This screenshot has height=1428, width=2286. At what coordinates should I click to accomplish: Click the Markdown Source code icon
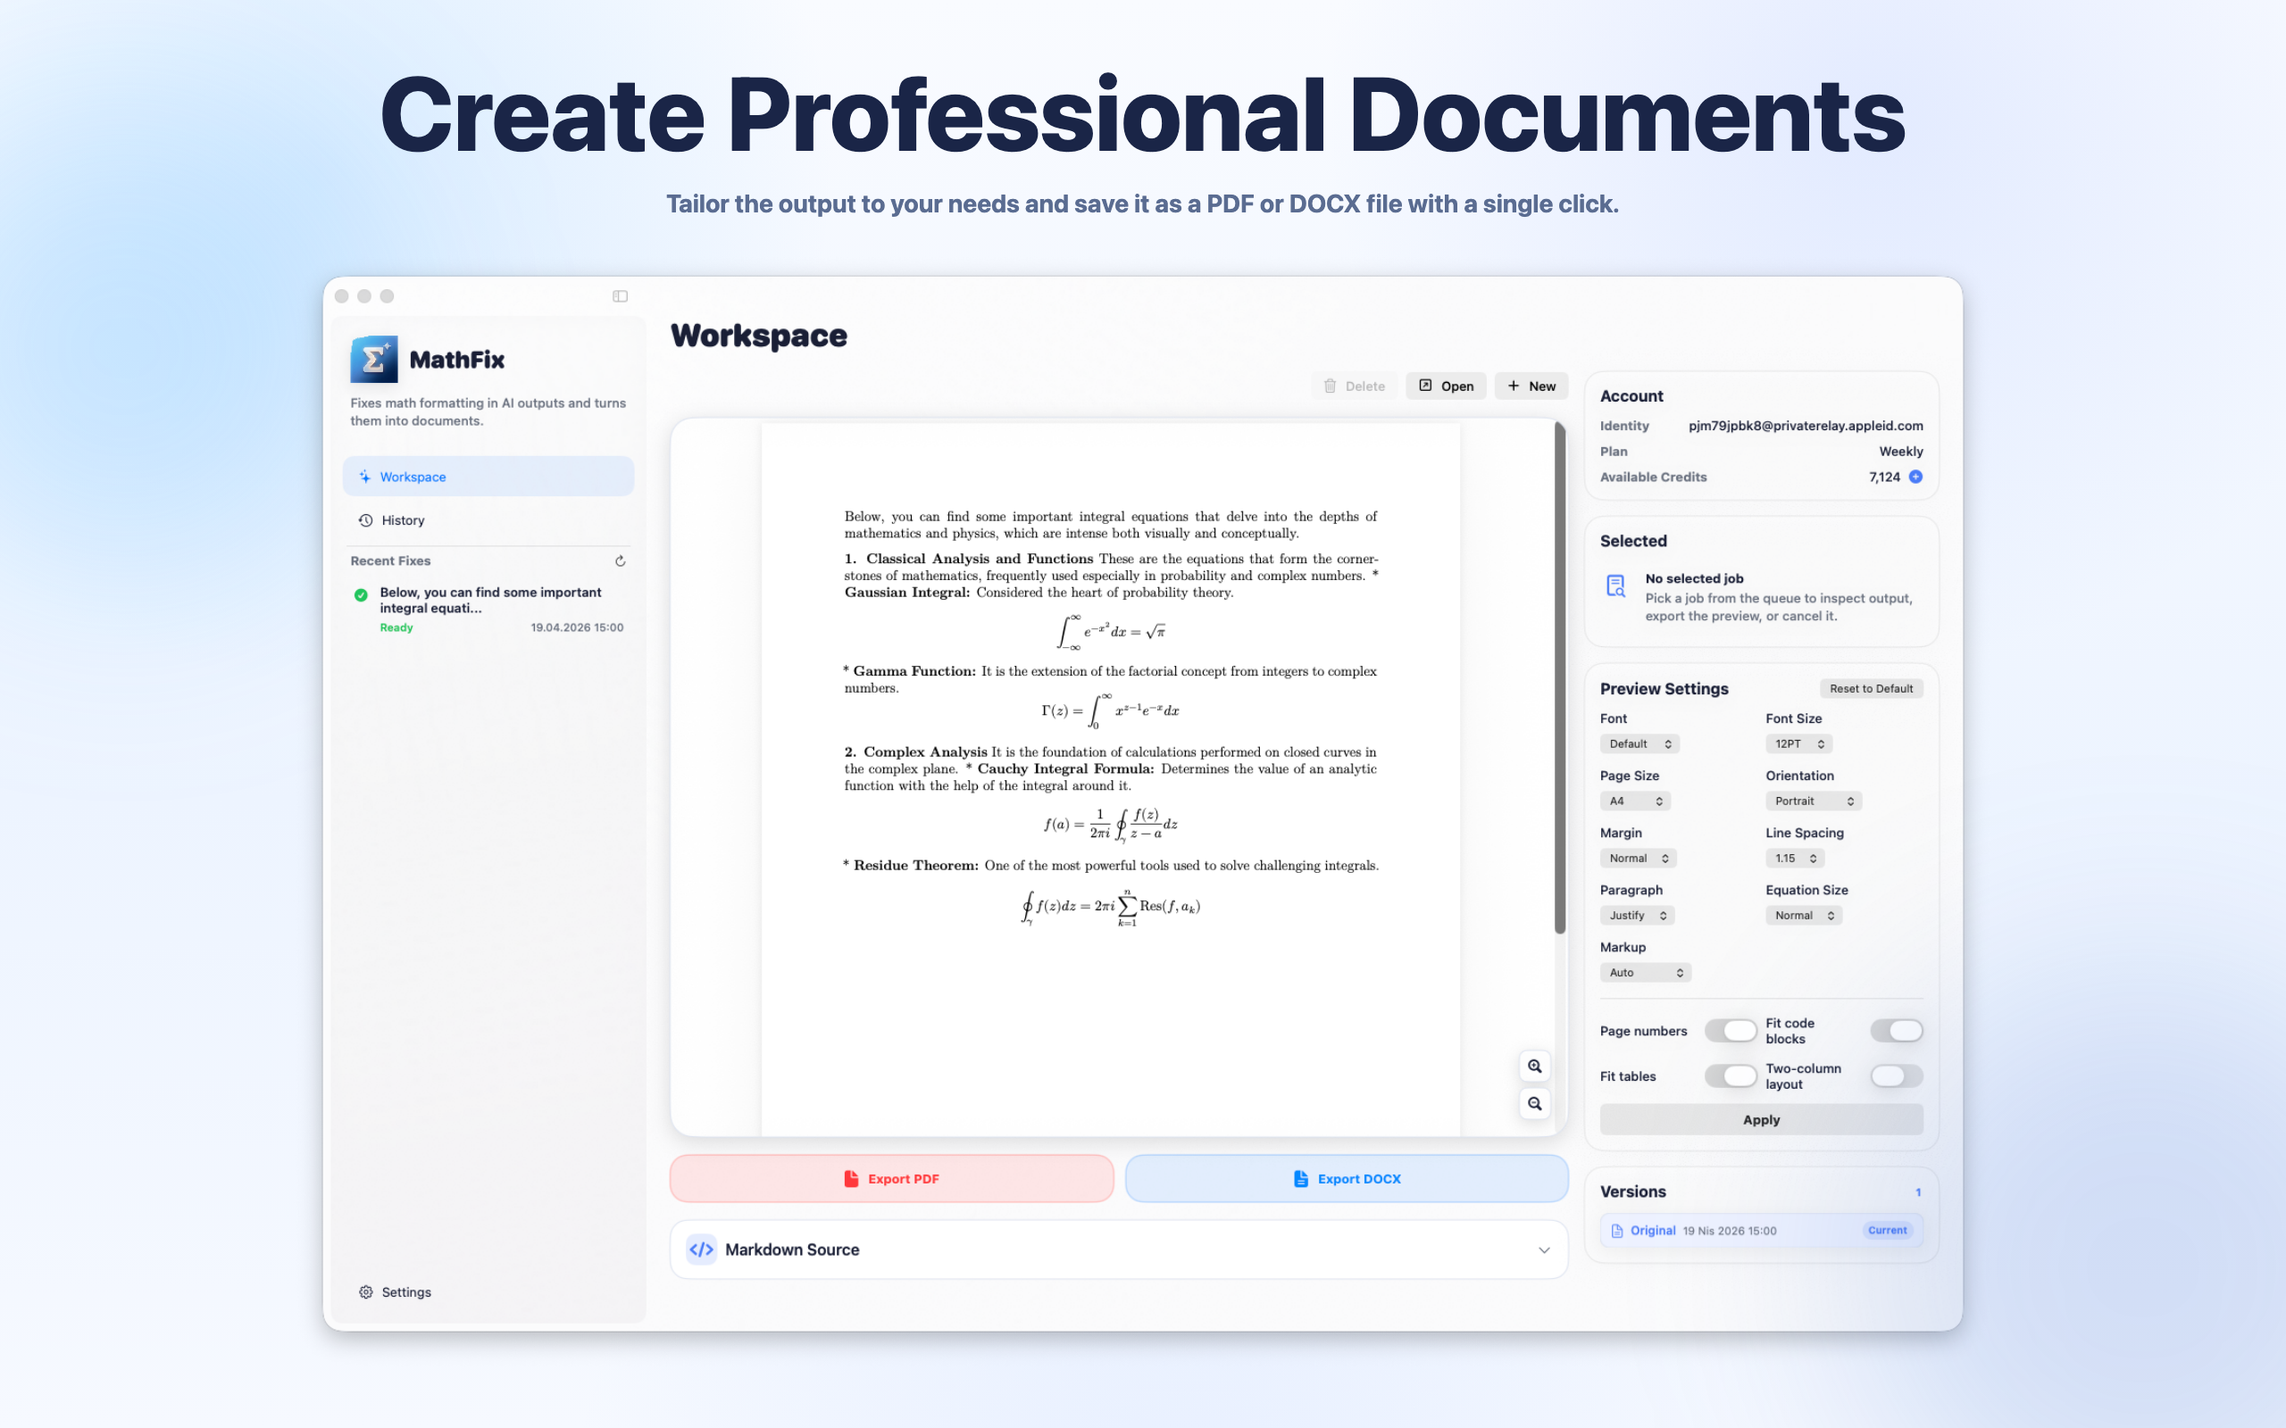(x=701, y=1249)
